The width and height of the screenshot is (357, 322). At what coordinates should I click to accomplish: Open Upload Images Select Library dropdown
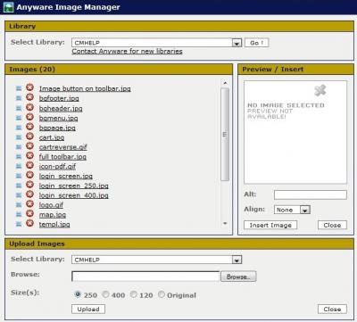tap(156, 260)
